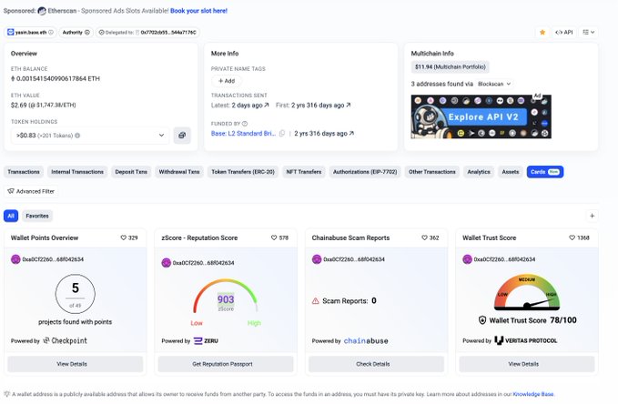Click the plus icon to add card
Image resolution: width=618 pixels, height=404 pixels.
(592, 216)
